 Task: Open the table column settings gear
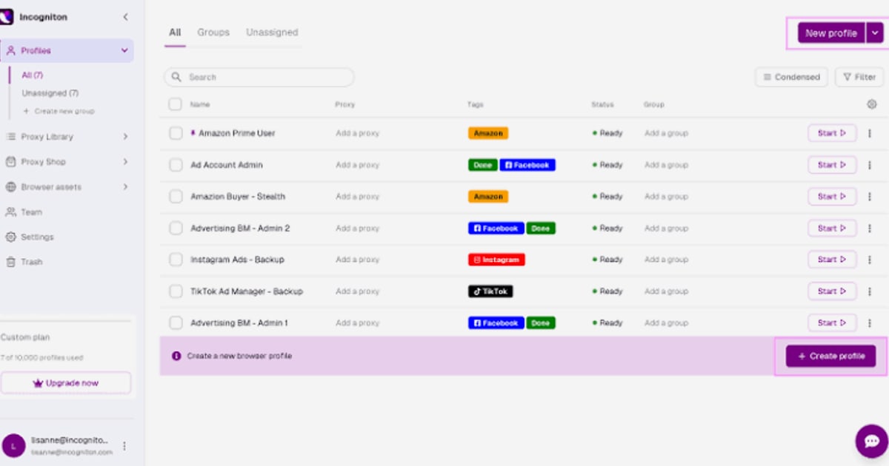pyautogui.click(x=871, y=104)
